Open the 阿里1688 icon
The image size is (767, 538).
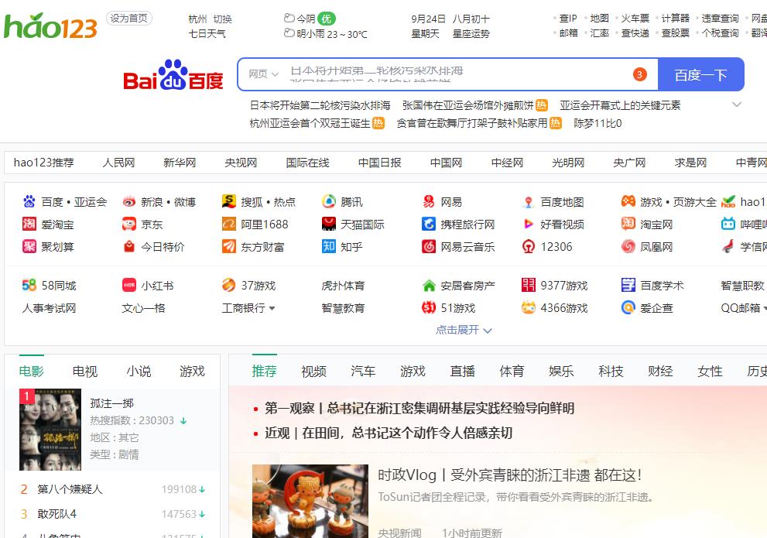pos(229,224)
